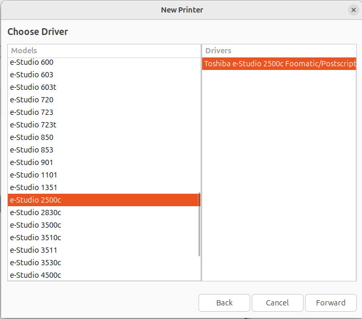Select e-Studio 1351 in models
Viewport: 362px width, 319px height.
pos(33,187)
